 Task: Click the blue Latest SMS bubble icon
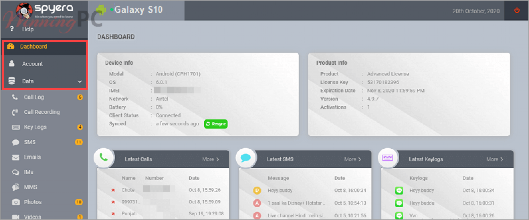[246, 157]
